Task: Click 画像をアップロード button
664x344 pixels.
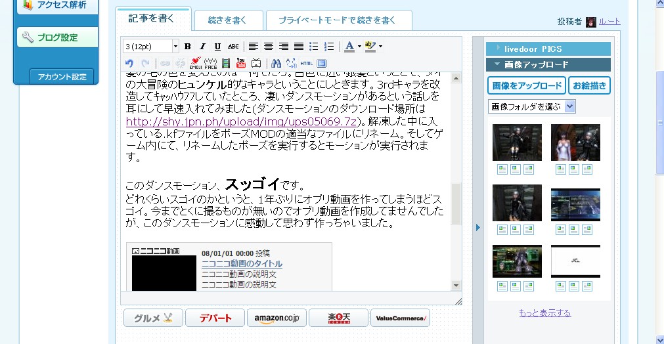Action: 527,85
